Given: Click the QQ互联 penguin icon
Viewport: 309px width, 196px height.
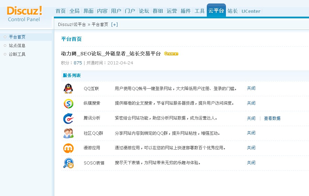Looking at the screenshot, I should click(68, 88).
